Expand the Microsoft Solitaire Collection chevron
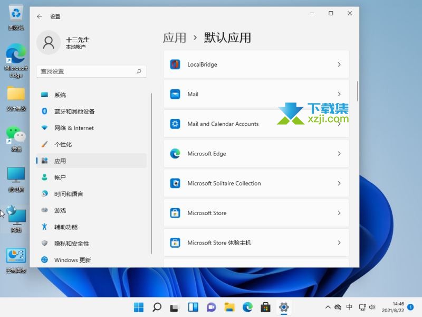 click(x=339, y=183)
